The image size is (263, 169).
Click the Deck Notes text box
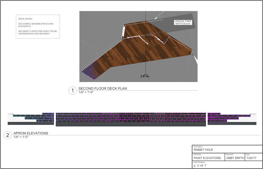(38, 26)
